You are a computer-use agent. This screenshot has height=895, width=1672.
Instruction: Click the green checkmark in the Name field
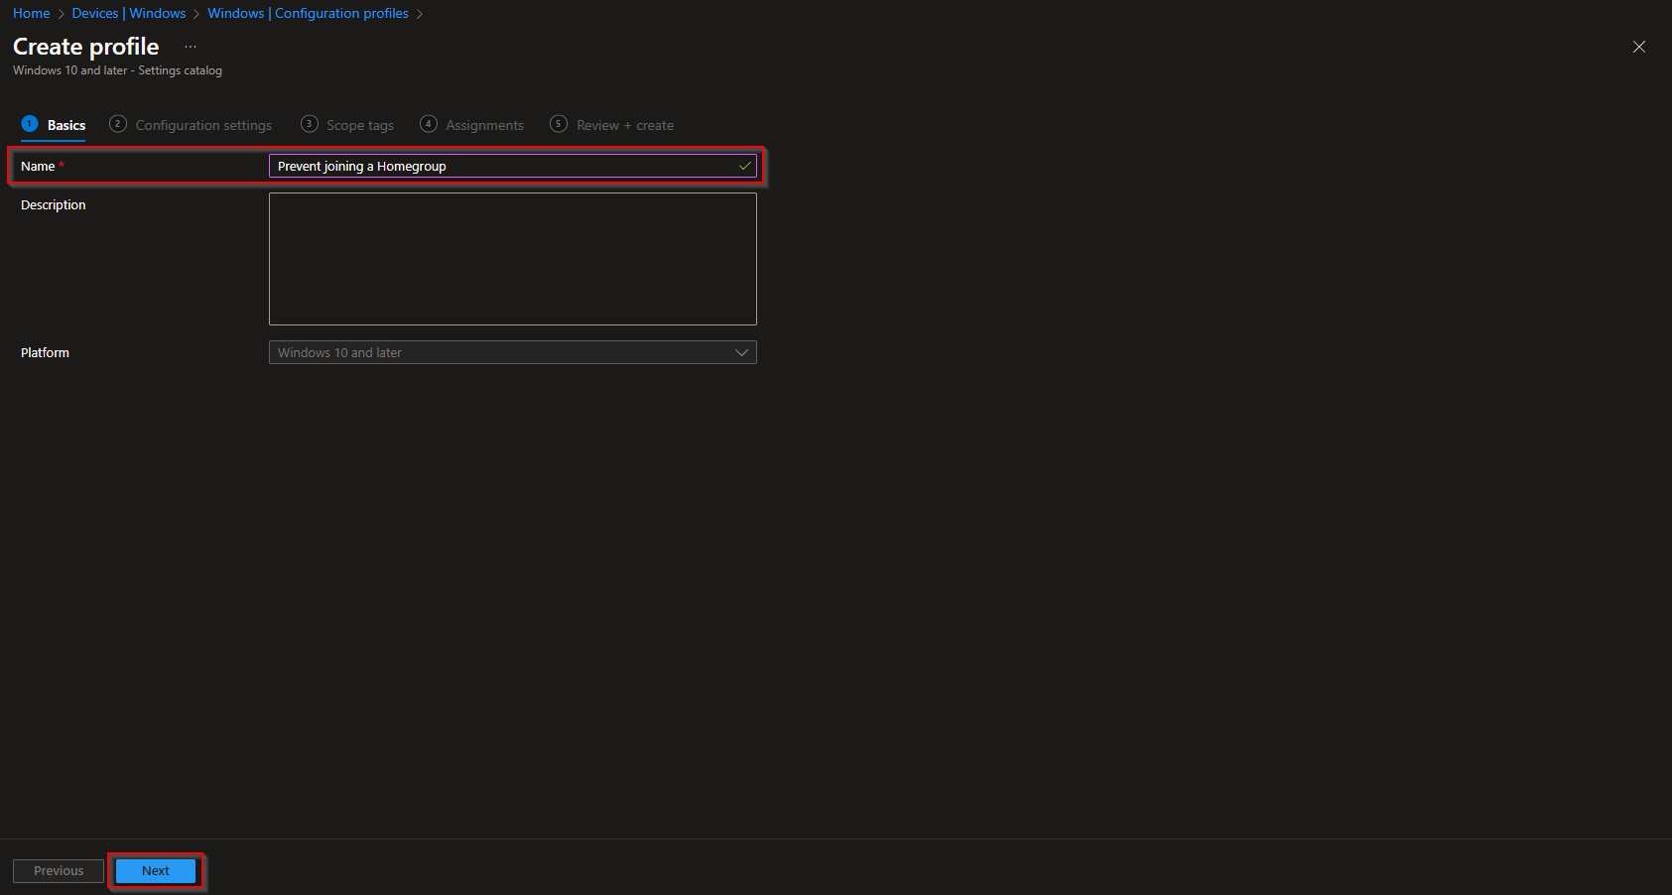[x=743, y=166]
